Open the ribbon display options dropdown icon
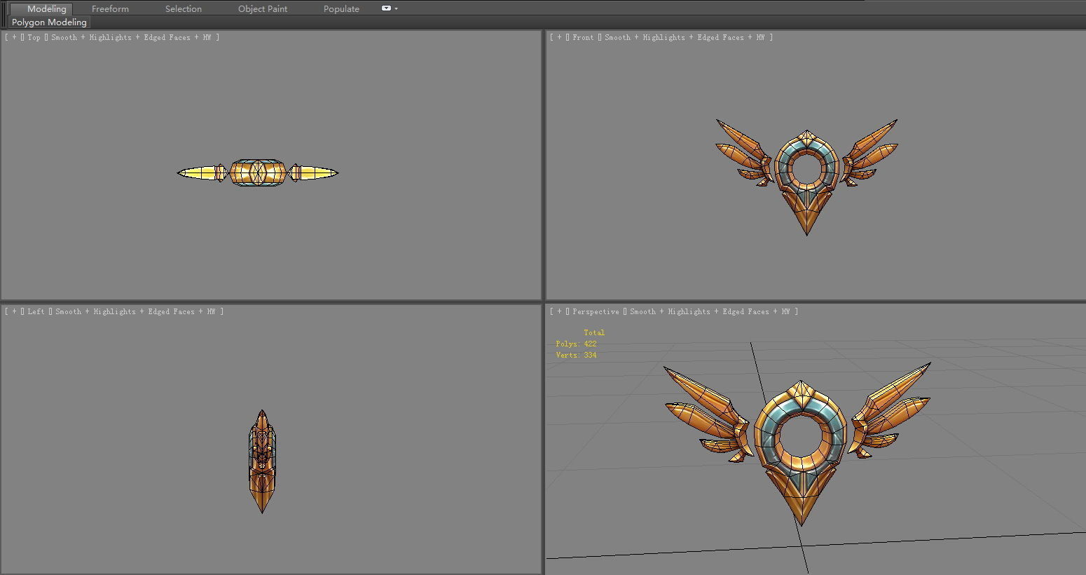Viewport: 1086px width, 575px height. (390, 8)
